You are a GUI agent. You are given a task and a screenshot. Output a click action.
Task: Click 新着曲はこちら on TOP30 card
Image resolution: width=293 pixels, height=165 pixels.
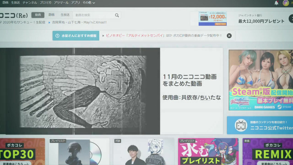(16, 164)
